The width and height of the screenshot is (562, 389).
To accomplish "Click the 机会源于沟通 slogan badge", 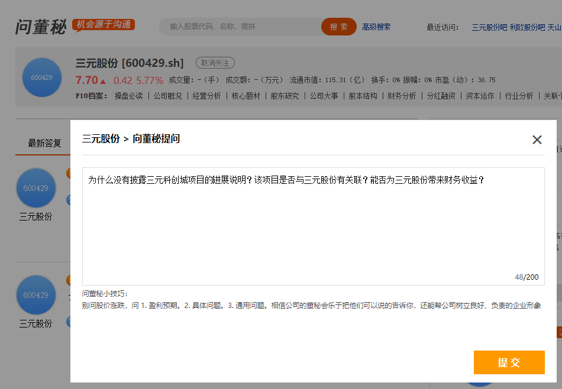I will [x=104, y=25].
